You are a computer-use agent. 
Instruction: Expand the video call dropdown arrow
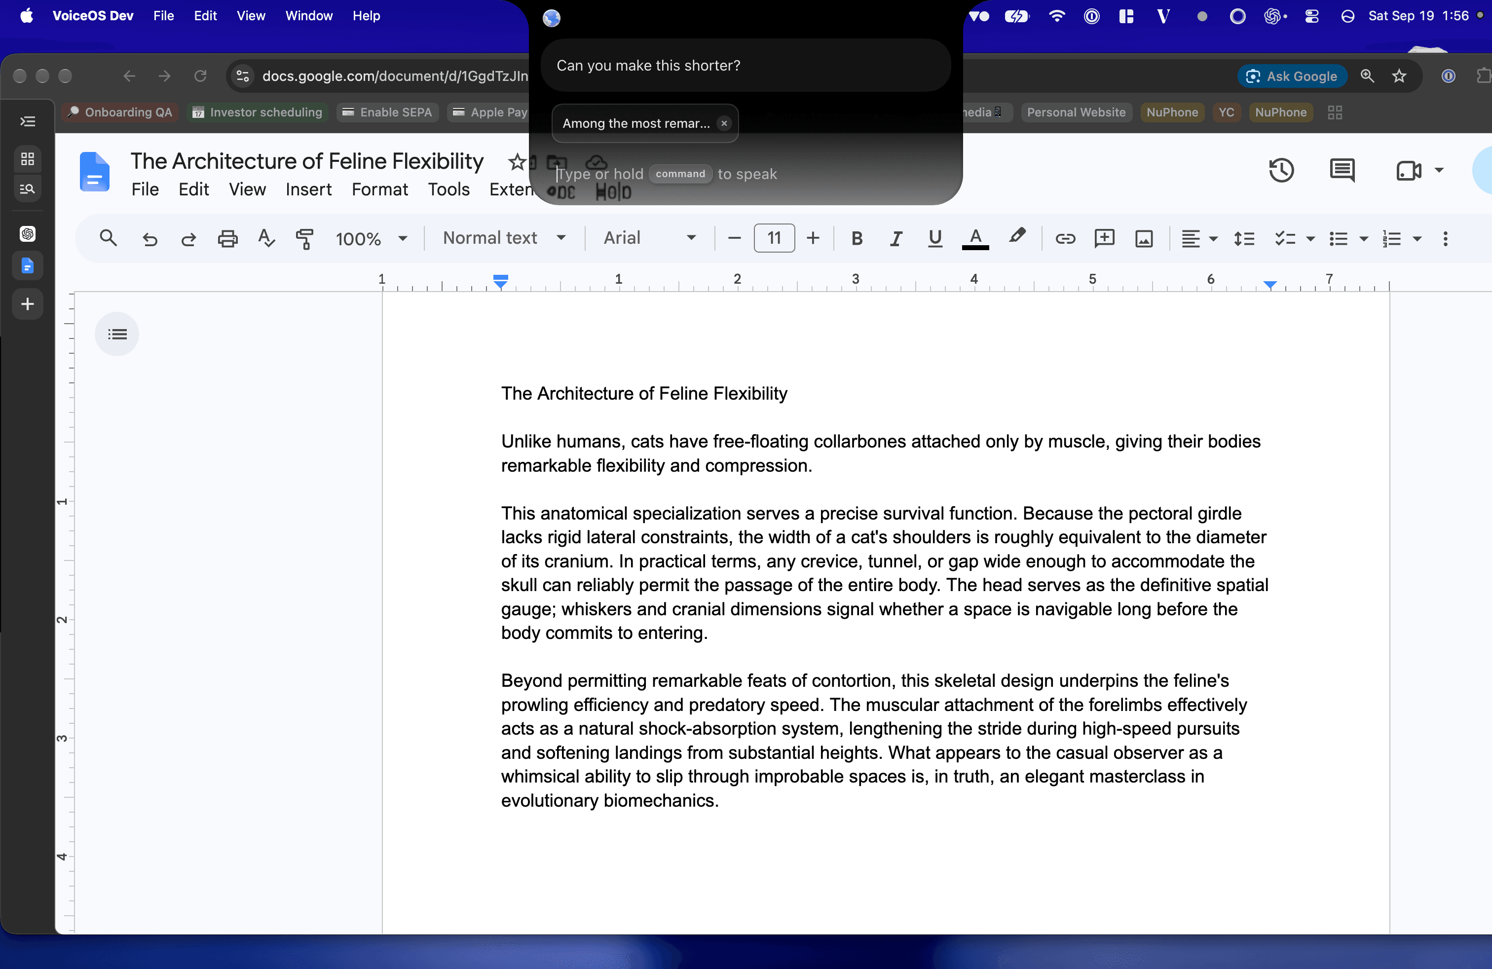1439,171
